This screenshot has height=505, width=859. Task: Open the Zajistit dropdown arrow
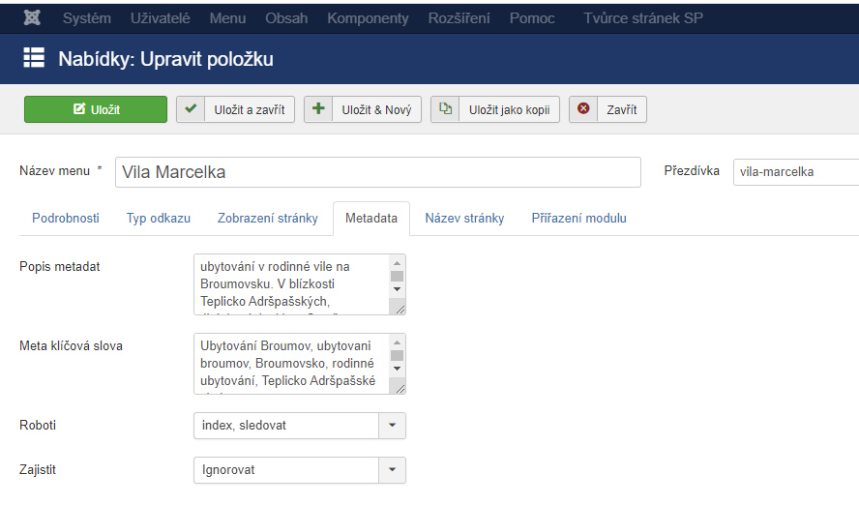click(392, 470)
